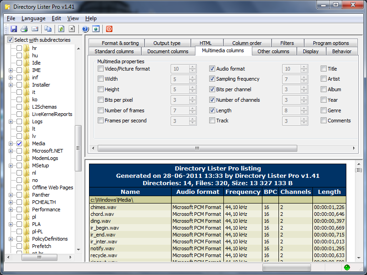This screenshot has width=367, height=275.
Task: Click the Logs folder icon
Action: (26, 121)
